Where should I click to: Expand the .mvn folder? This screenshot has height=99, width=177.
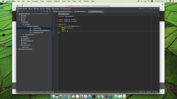point(19,18)
